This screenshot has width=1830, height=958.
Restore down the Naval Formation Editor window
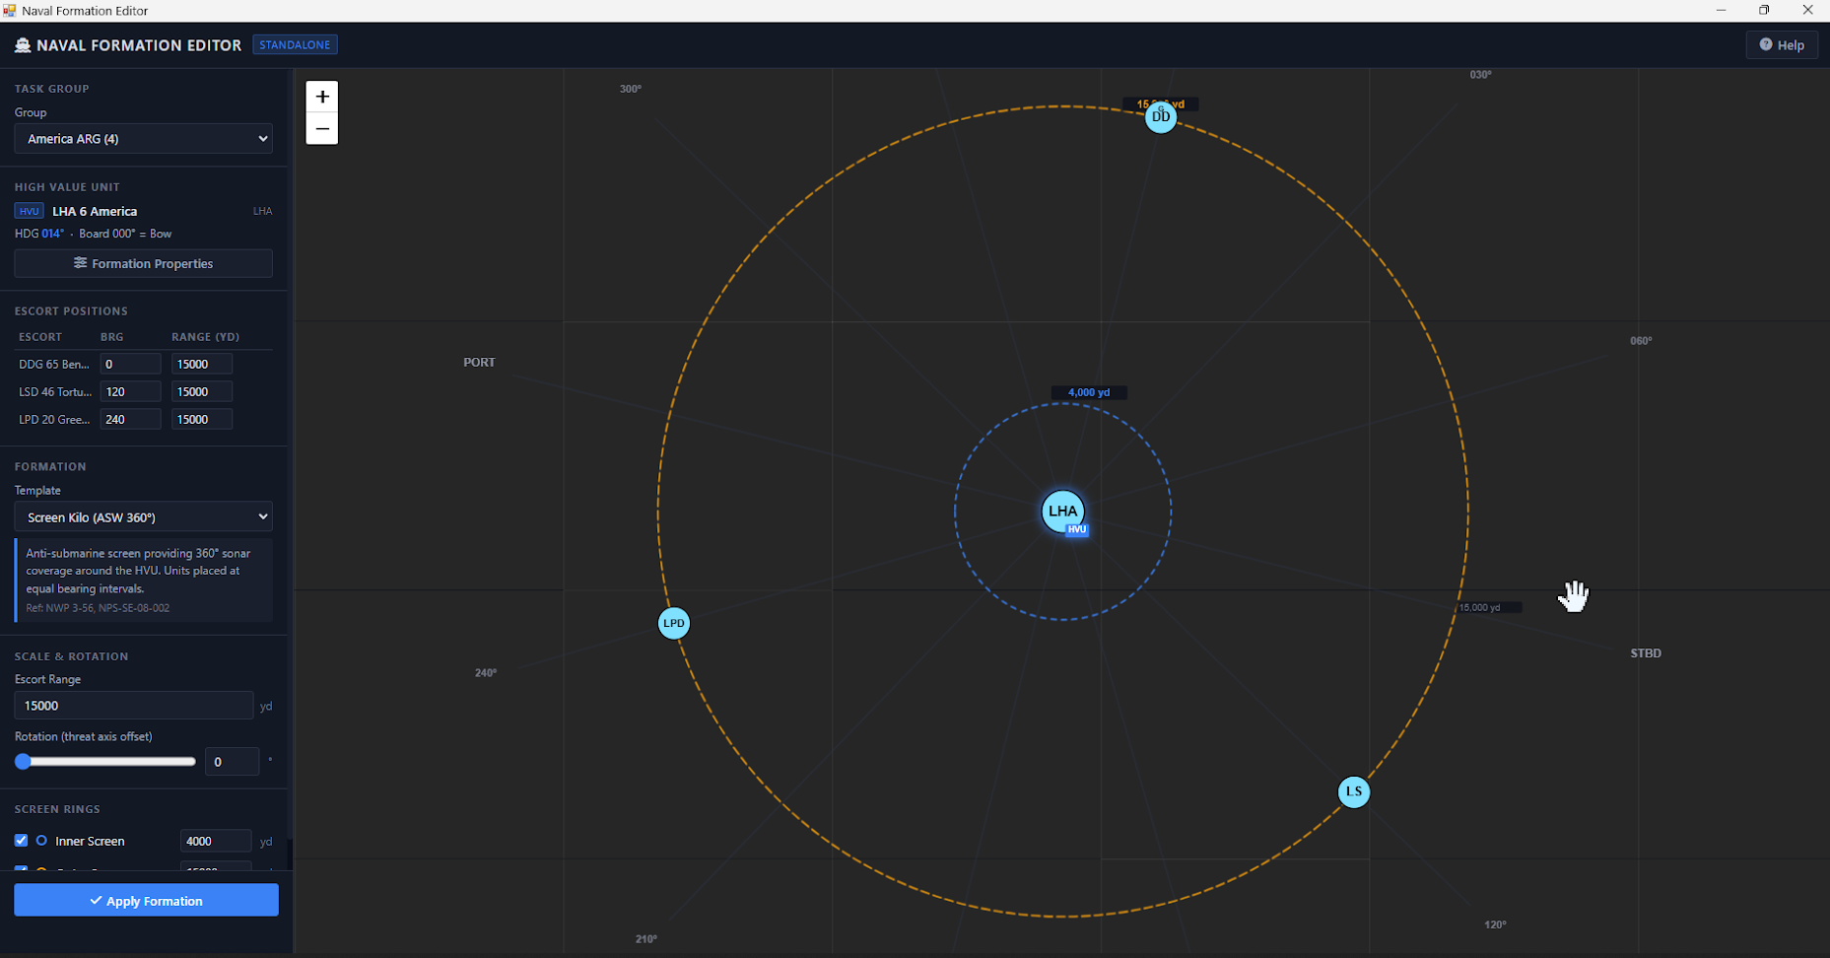click(1764, 11)
